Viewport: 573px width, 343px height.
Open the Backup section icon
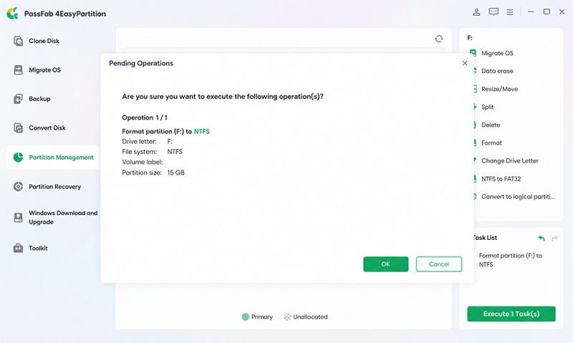click(x=18, y=99)
